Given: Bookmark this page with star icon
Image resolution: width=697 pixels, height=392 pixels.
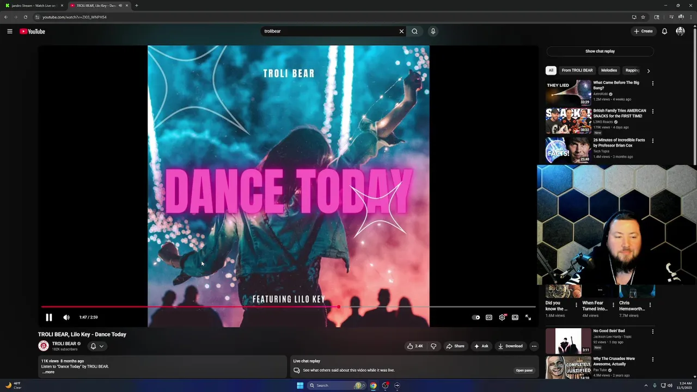Looking at the screenshot, I should click(x=643, y=17).
